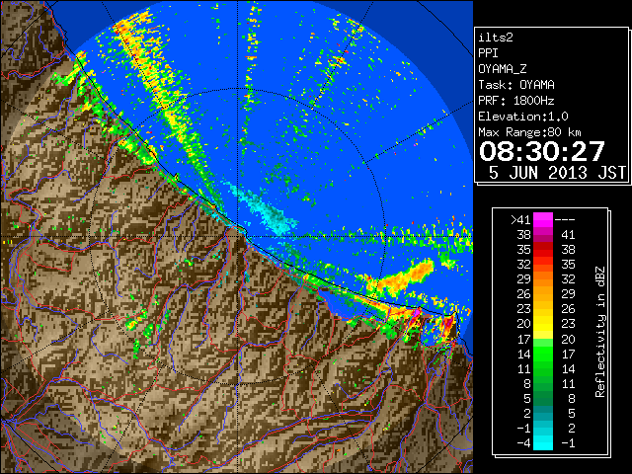Click the ilts2 label in info box

point(496,38)
